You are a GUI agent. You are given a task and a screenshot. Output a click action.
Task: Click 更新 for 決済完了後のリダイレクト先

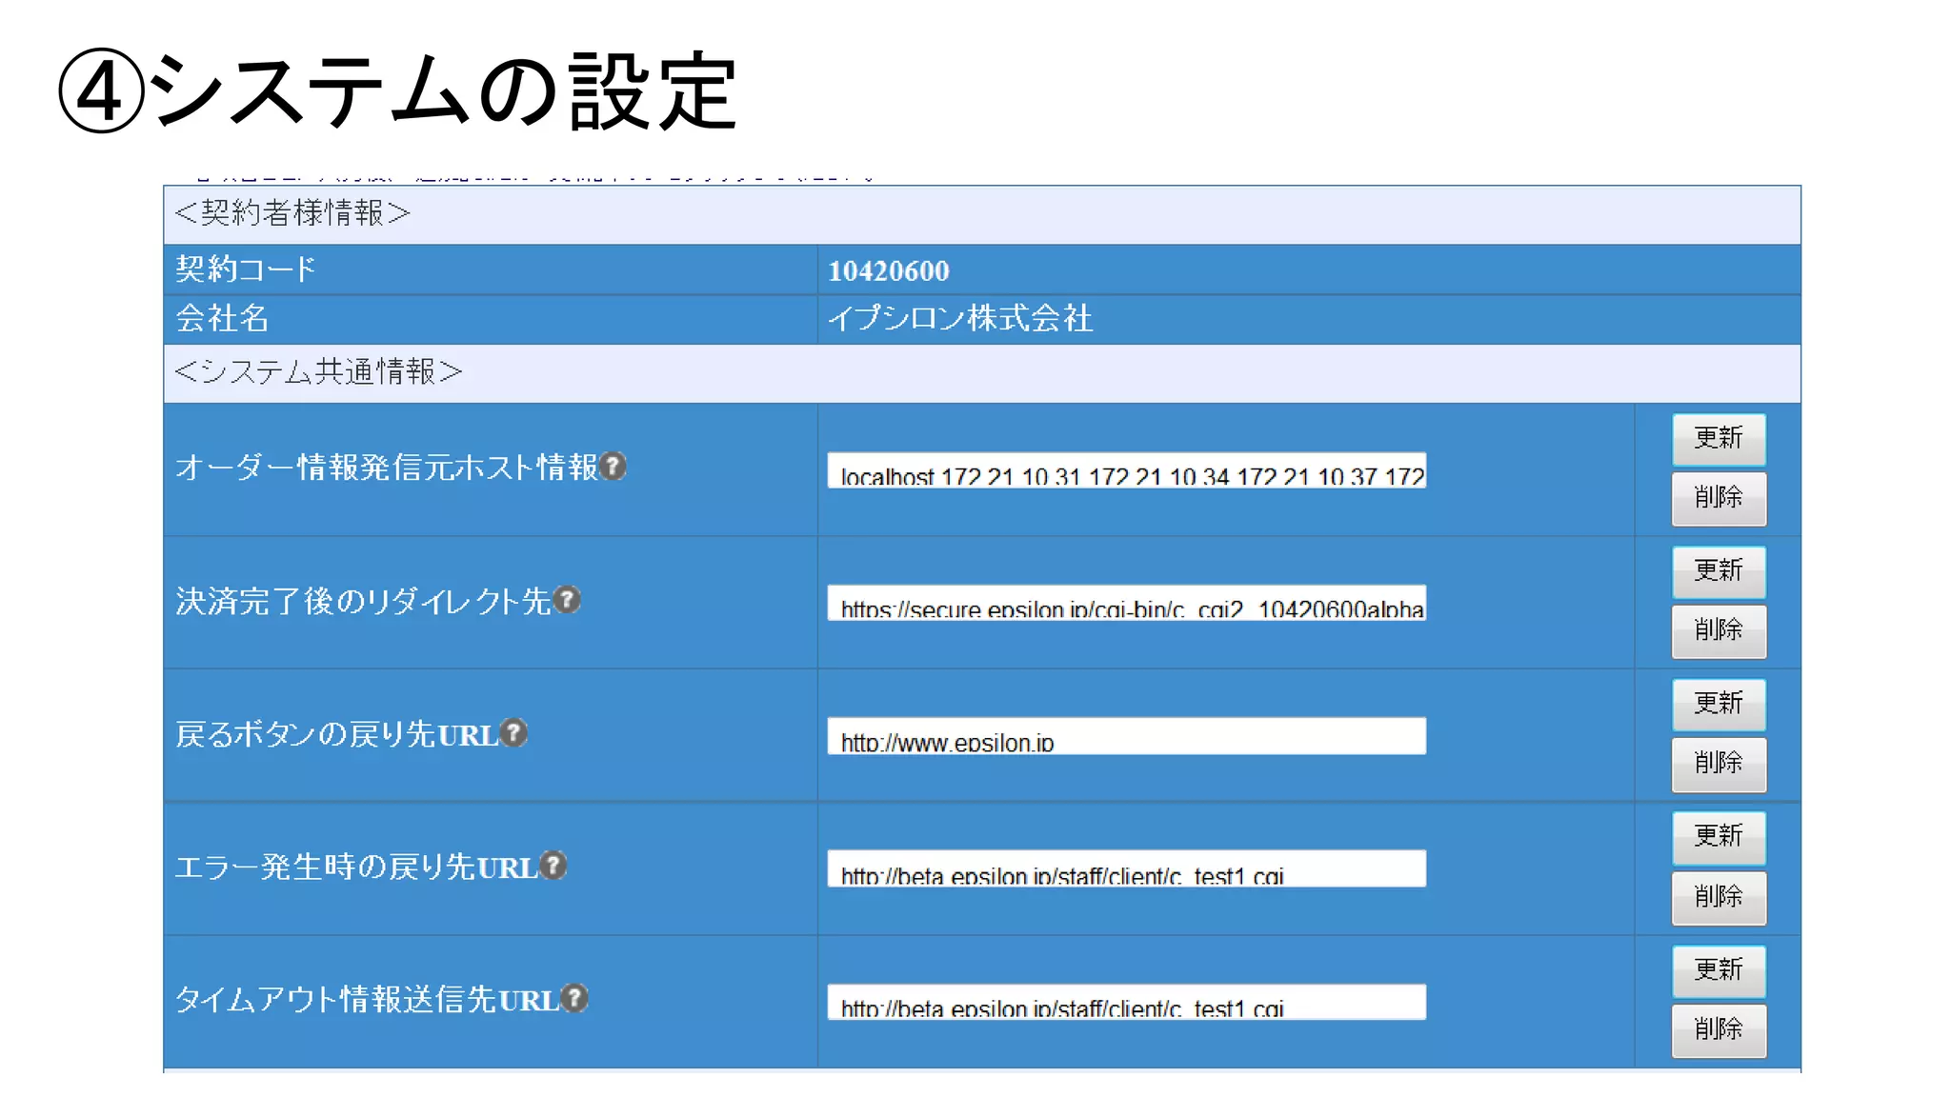coord(1719,571)
